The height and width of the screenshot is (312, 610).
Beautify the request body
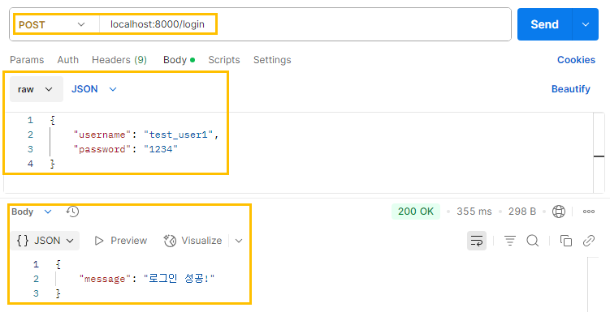coord(571,89)
